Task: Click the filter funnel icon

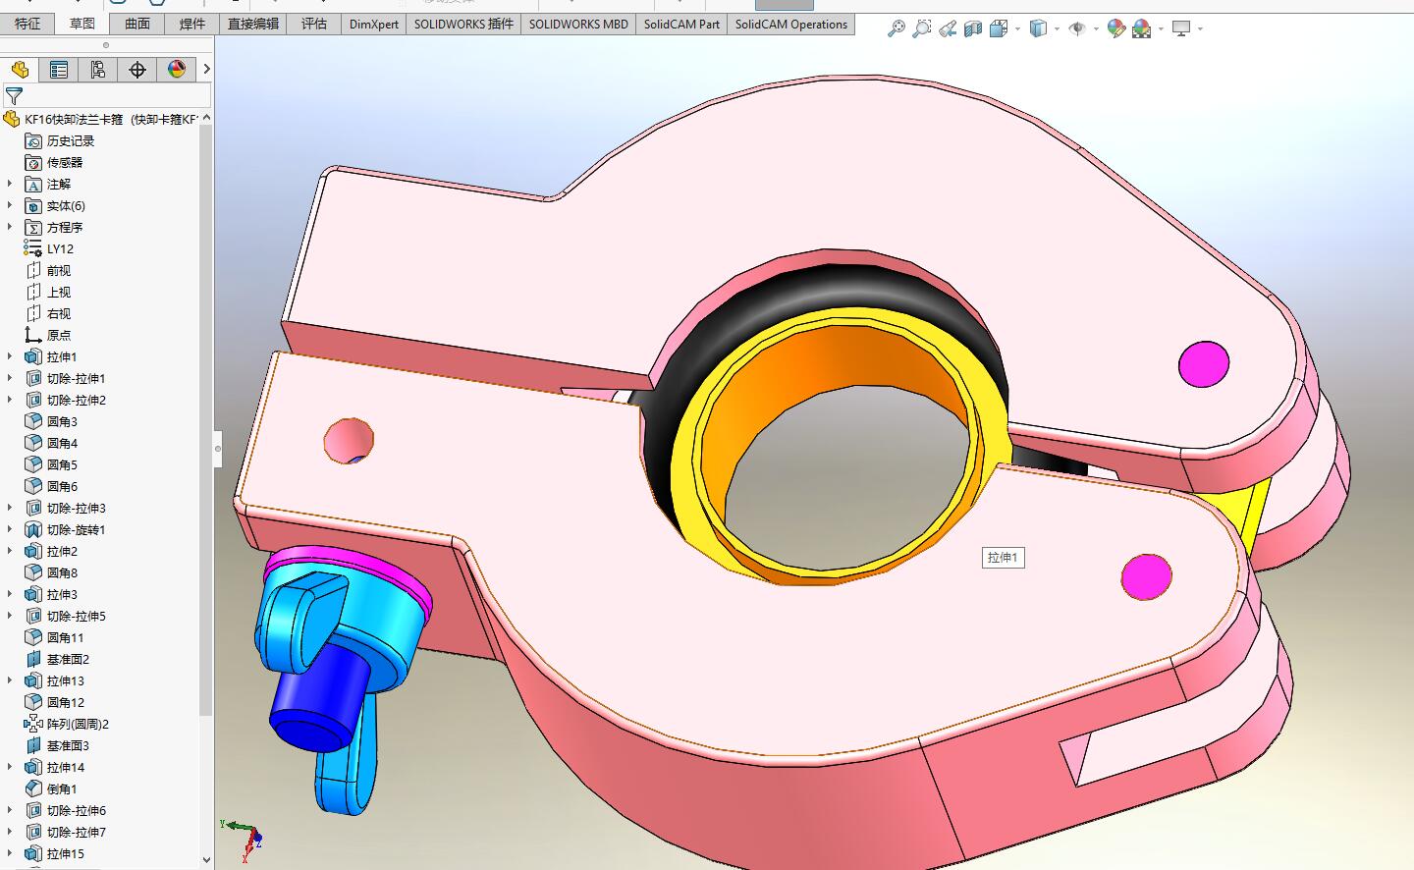Action: pyautogui.click(x=14, y=95)
